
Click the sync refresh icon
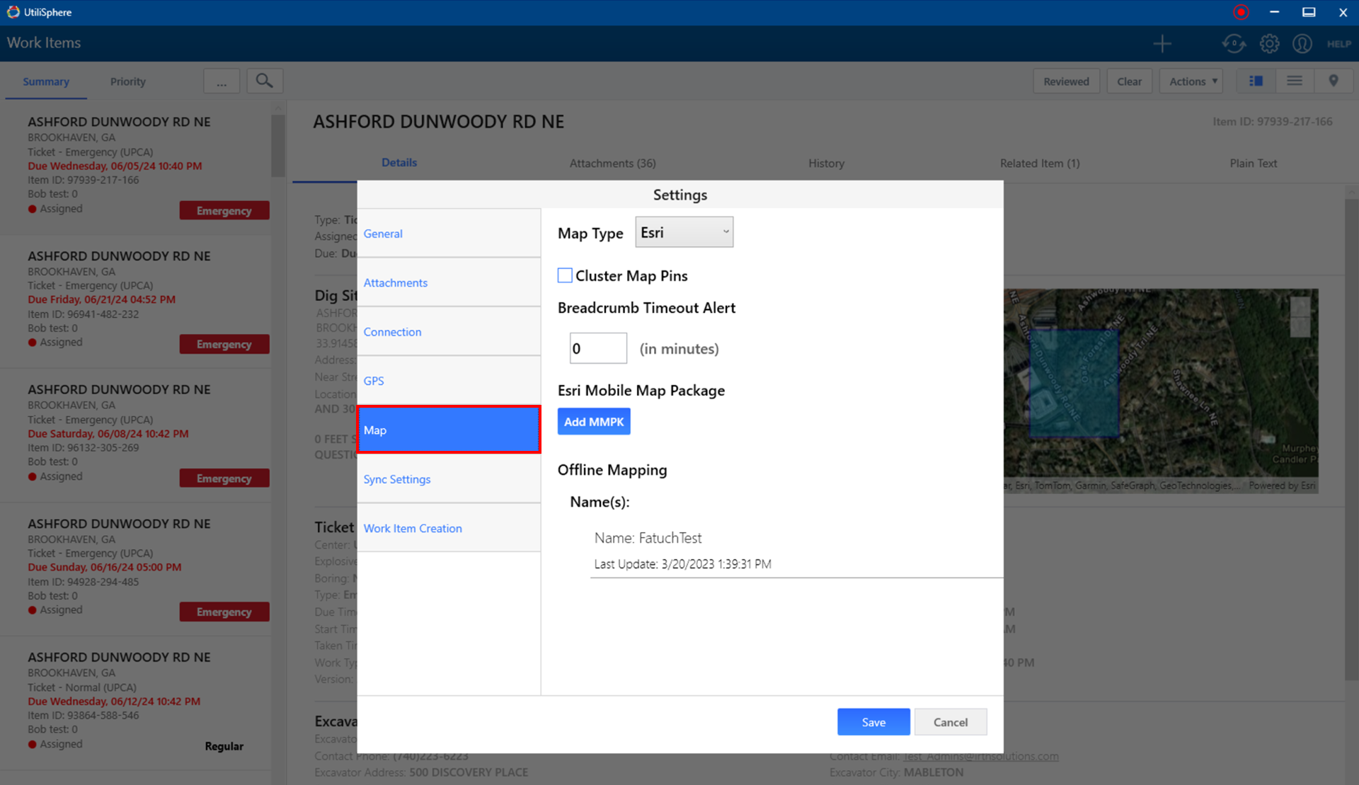(x=1234, y=44)
